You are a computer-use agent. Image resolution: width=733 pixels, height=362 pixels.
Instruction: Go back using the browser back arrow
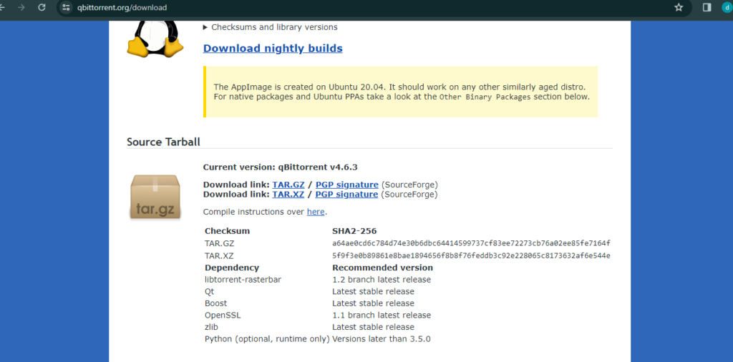(2, 7)
